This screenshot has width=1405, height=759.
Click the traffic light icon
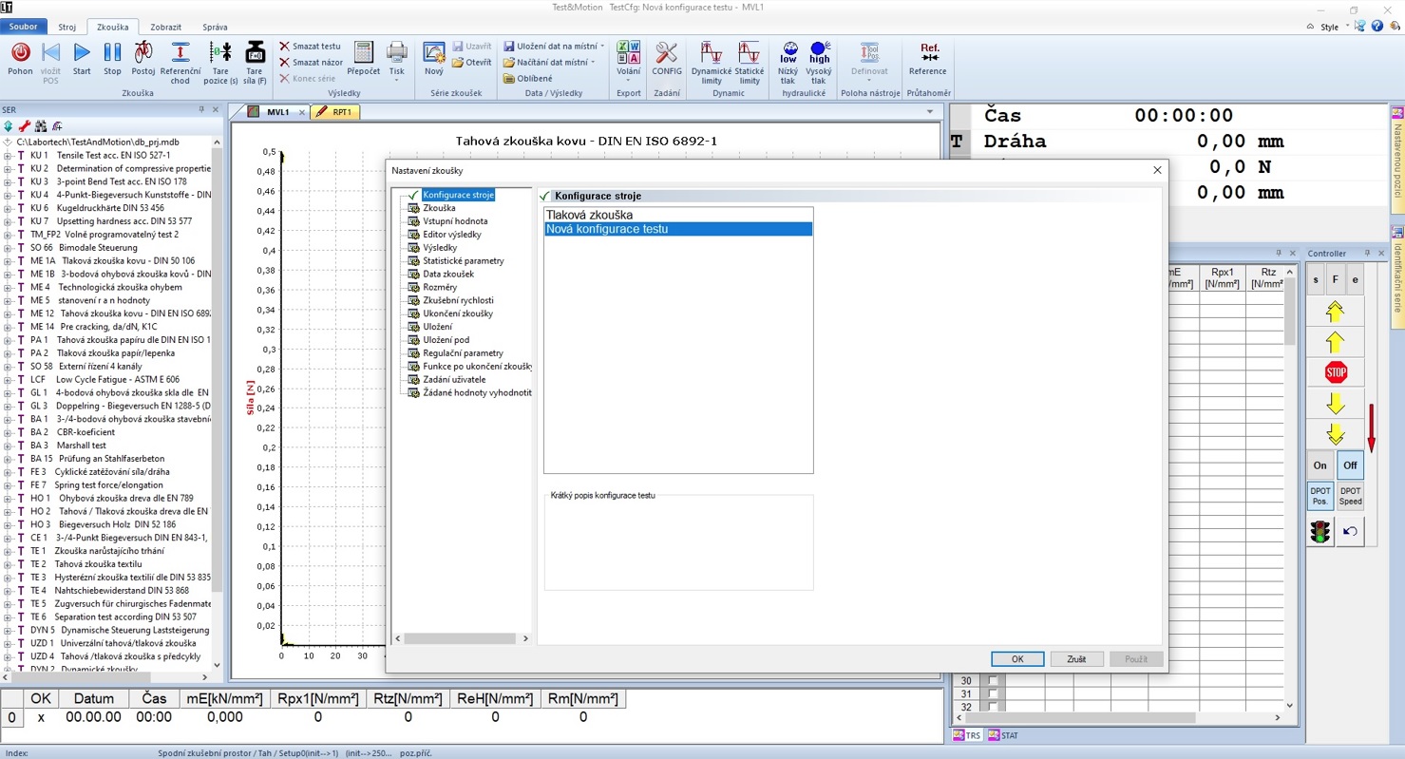(1320, 532)
